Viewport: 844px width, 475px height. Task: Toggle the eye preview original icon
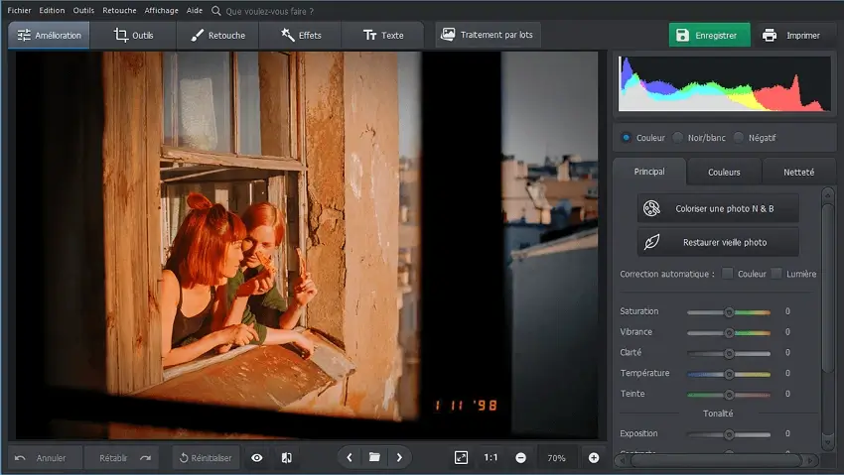click(257, 458)
